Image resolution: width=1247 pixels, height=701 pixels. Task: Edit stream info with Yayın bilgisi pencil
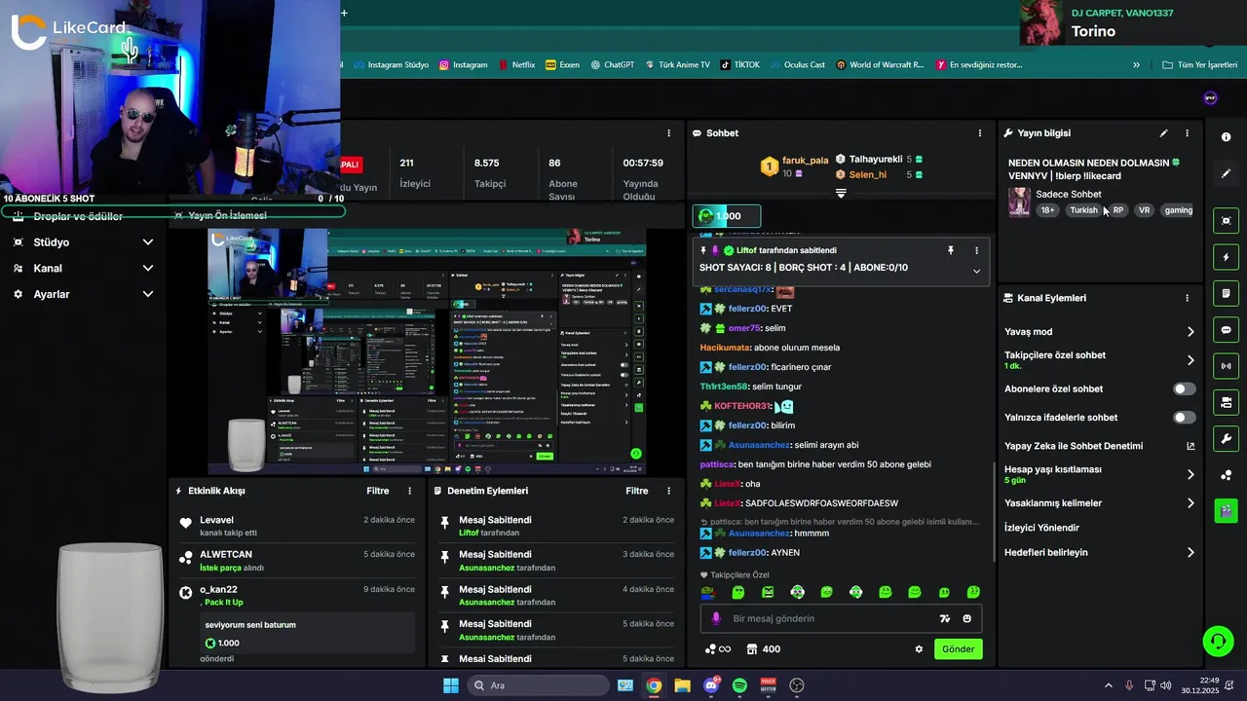tap(1163, 133)
